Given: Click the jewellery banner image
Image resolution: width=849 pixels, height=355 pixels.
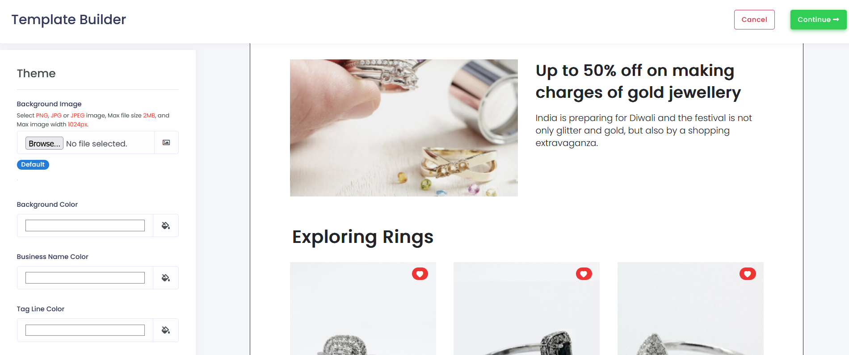Looking at the screenshot, I should pyautogui.click(x=404, y=128).
